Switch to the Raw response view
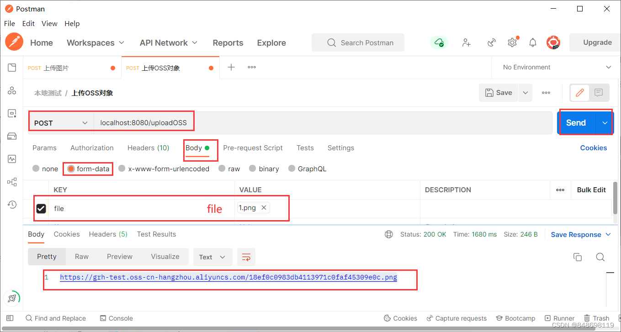The height and width of the screenshot is (332, 621). 82,257
